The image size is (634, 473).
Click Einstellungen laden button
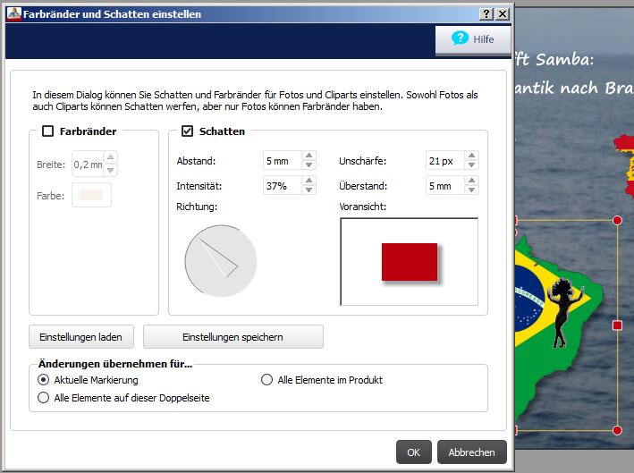point(80,337)
